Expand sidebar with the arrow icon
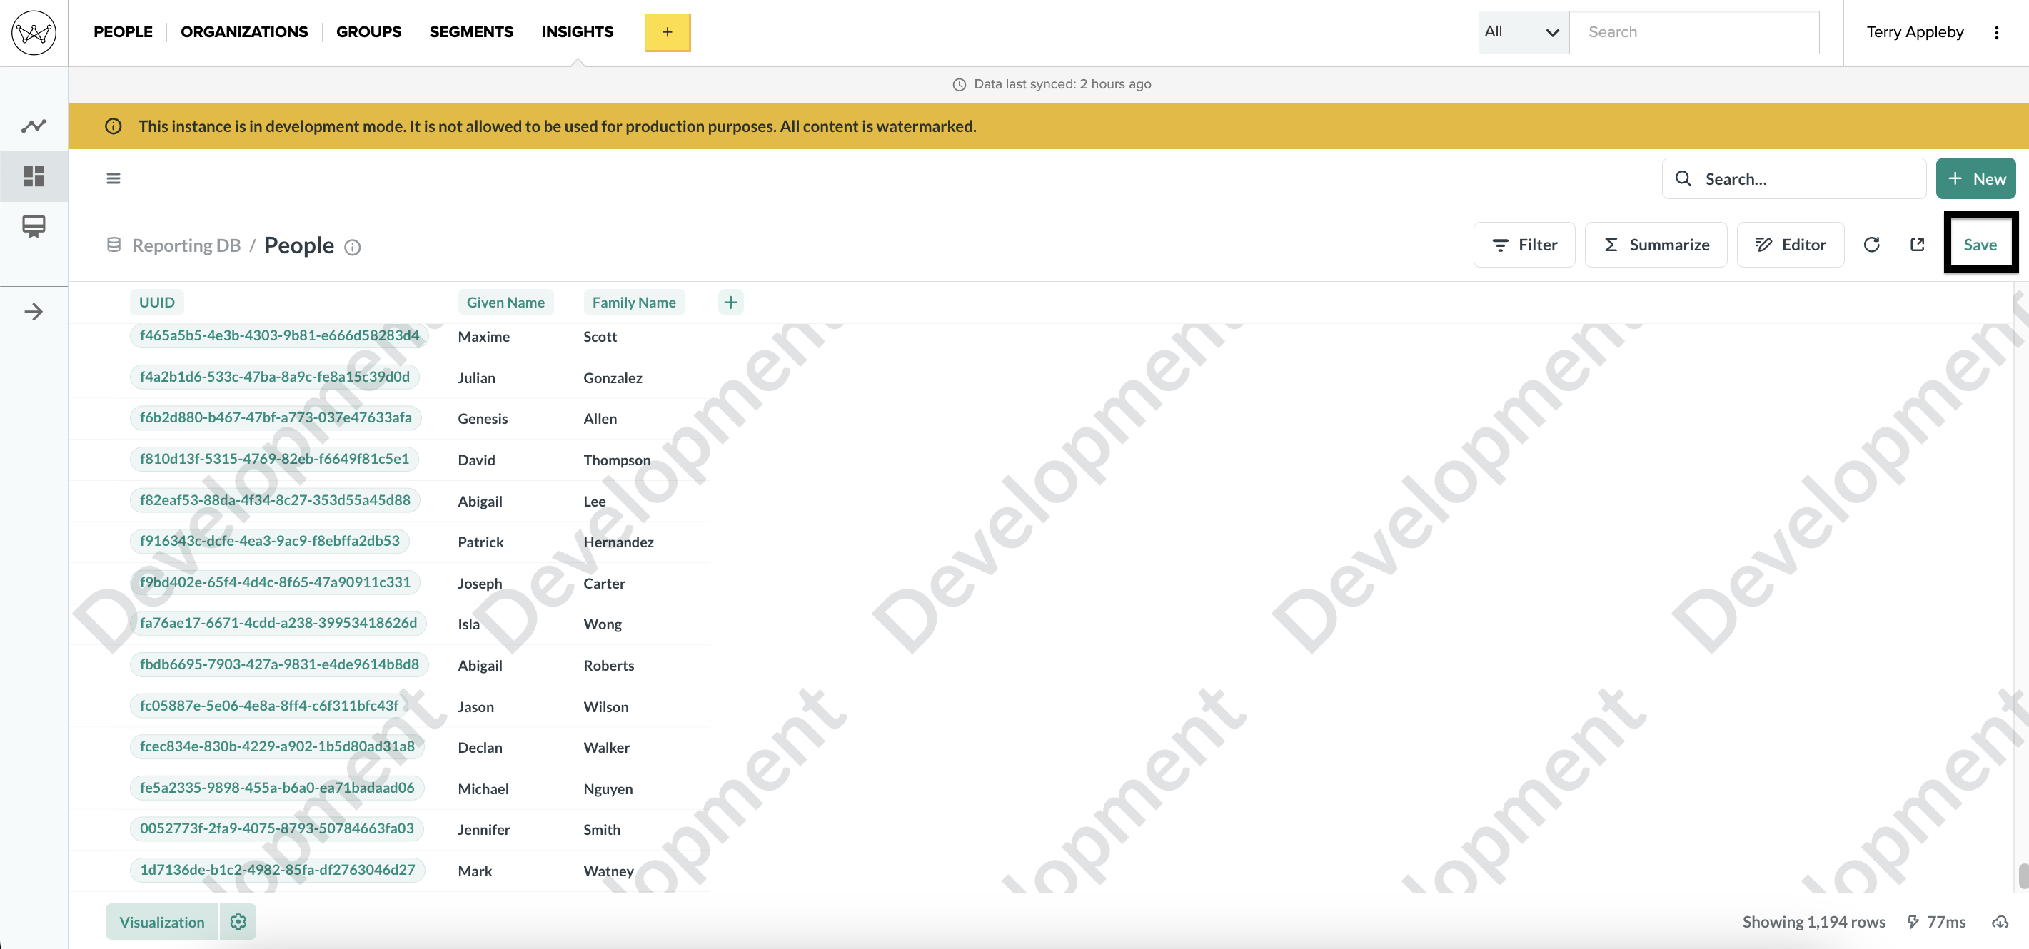This screenshot has height=949, width=2029. coord(34,312)
